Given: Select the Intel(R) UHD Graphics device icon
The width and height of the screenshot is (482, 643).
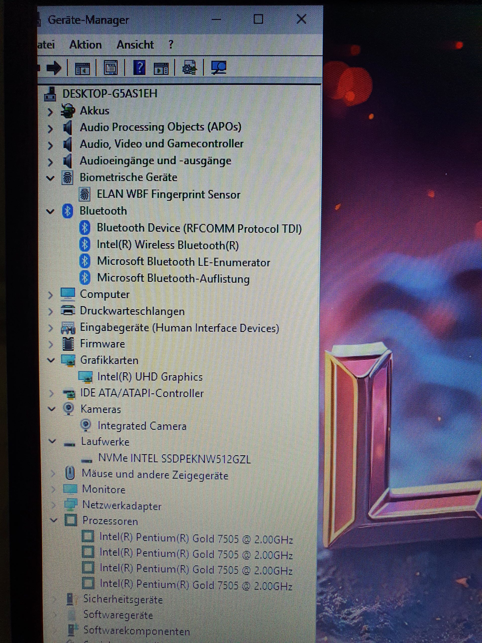Looking at the screenshot, I should click(x=86, y=377).
